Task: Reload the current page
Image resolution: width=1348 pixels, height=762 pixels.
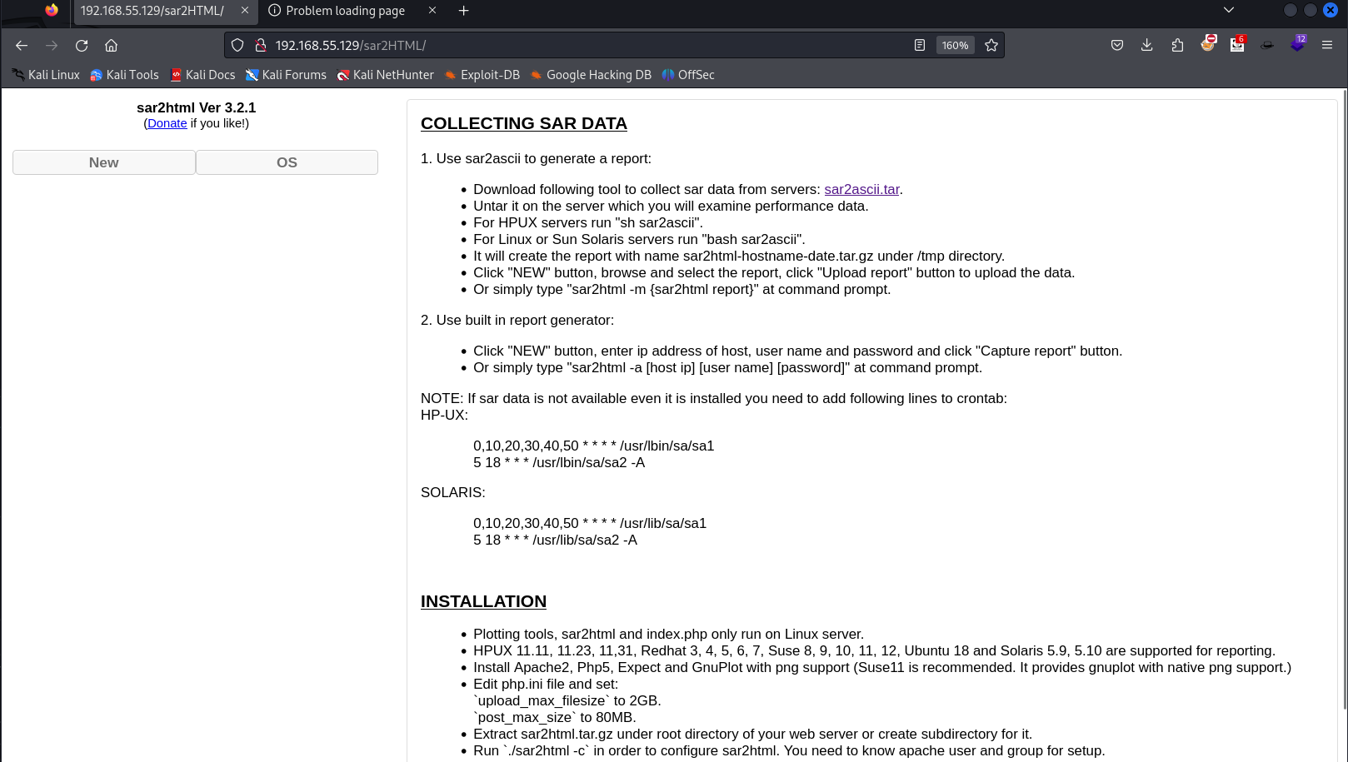Action: coord(82,45)
